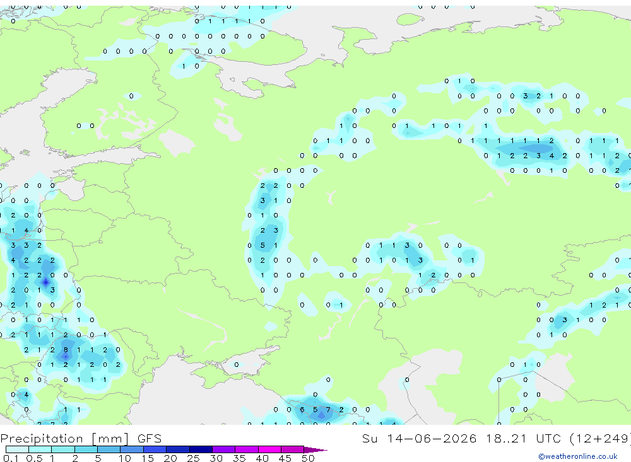Click the map value 6
631x462 pixels.
pyautogui.click(x=302, y=410)
